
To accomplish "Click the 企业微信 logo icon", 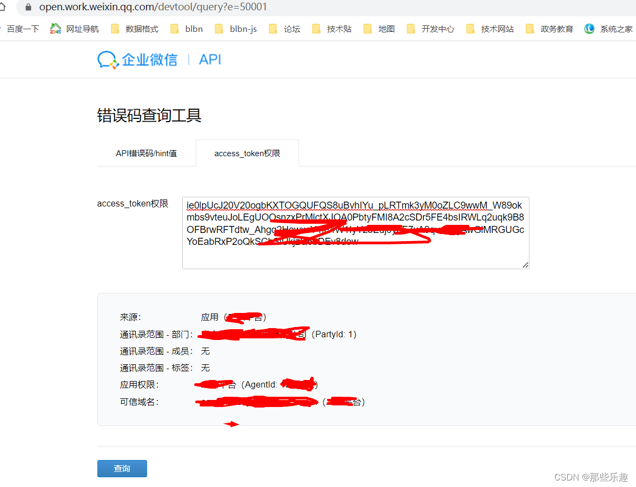I will 107,59.
